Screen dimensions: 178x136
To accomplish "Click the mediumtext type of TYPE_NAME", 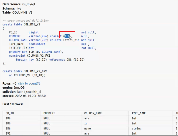I will pyautogui.click(x=37, y=44).
